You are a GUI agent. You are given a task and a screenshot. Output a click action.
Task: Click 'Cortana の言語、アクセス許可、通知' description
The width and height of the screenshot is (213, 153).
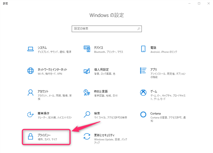(168, 119)
